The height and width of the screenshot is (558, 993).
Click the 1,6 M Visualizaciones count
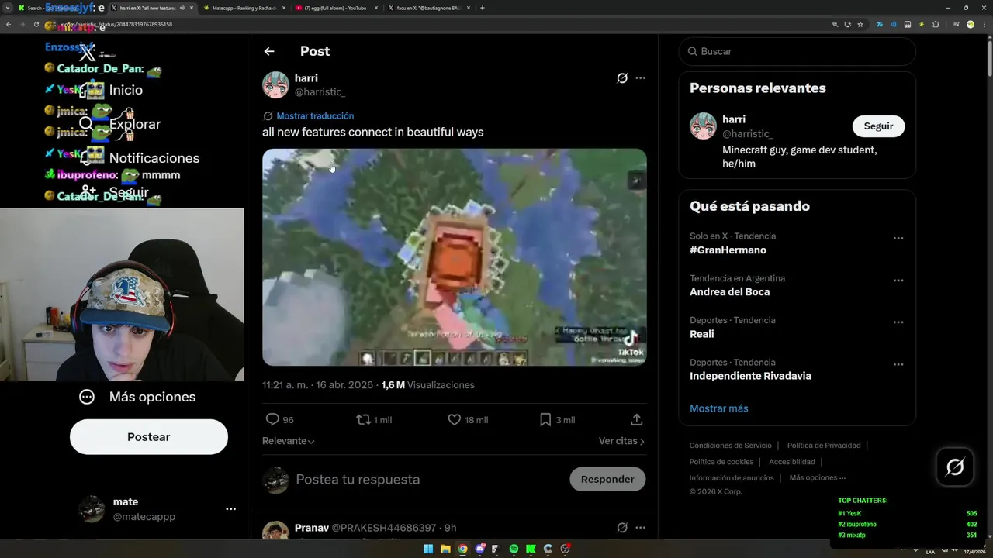[x=427, y=385]
